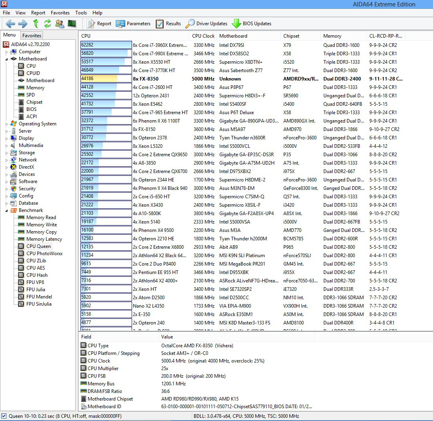Expand the Network tree node
The image size is (433, 421).
click(x=7, y=160)
